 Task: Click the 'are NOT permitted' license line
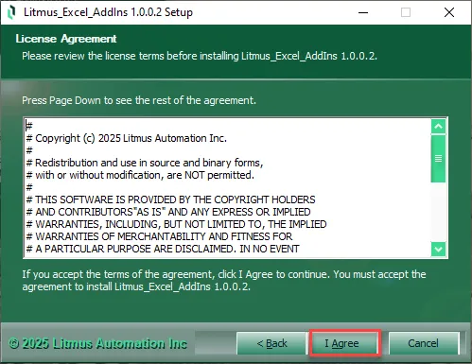140,175
